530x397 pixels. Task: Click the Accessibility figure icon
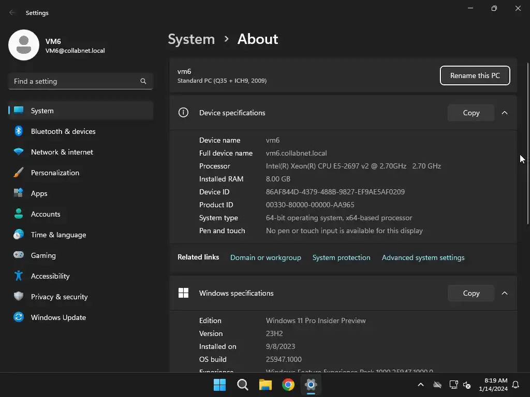pyautogui.click(x=19, y=276)
